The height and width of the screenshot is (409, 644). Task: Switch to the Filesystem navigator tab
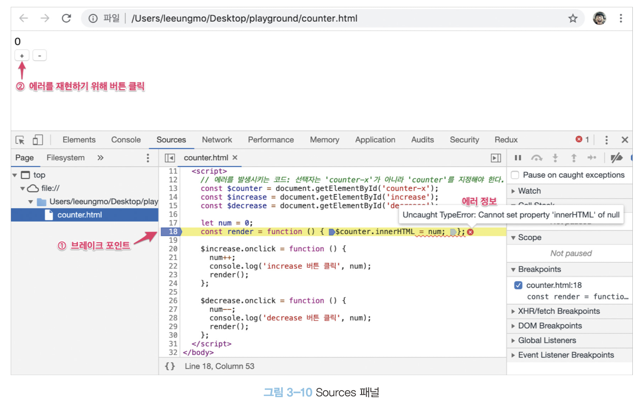tap(65, 158)
